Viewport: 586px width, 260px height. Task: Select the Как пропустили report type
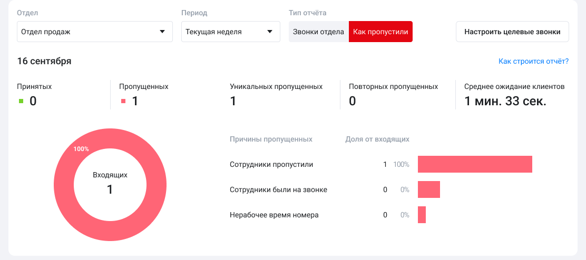380,32
